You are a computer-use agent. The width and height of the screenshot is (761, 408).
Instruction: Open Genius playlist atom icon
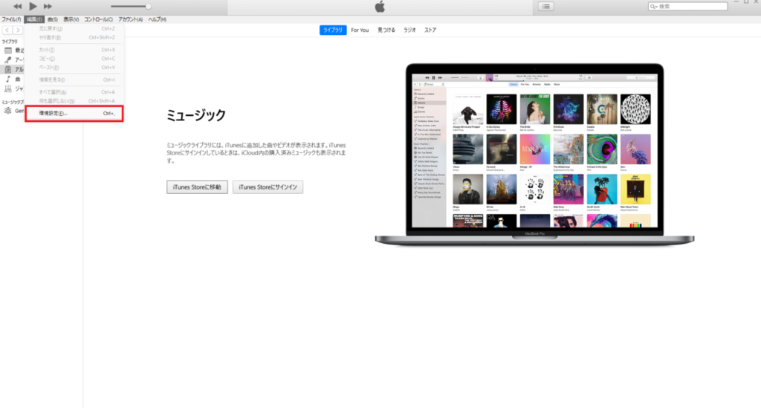[x=7, y=111]
